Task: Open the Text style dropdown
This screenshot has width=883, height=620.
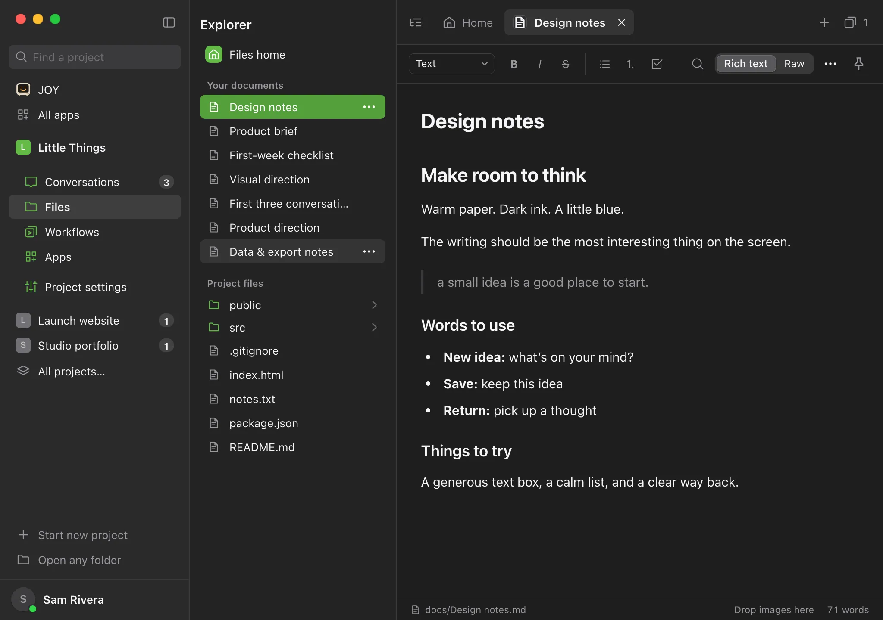Action: point(451,64)
